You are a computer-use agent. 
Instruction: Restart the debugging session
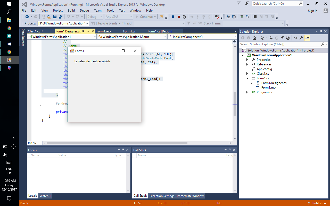[184, 17]
